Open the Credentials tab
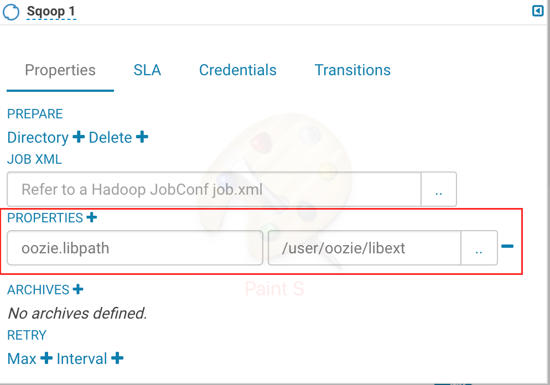Screen dimensions: 550x385 click(x=238, y=70)
